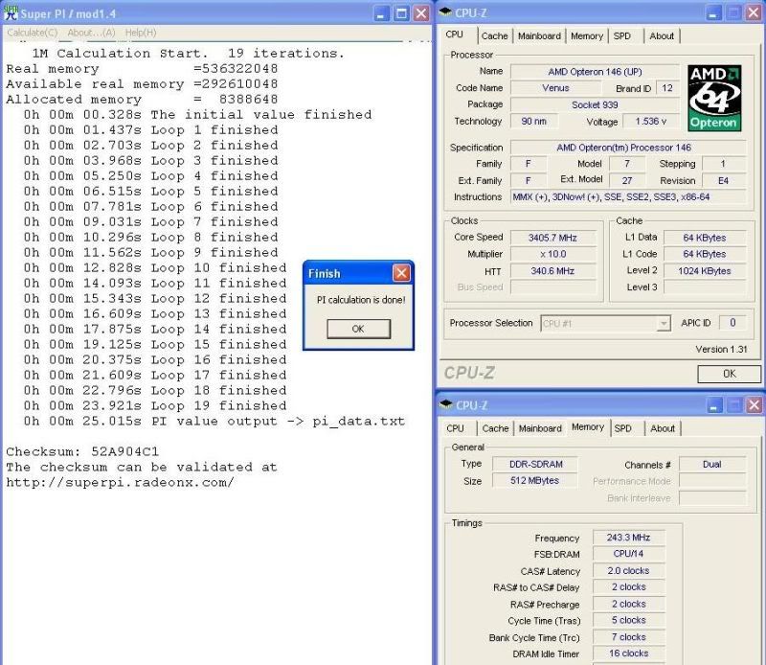Screen dimensions: 766x665
Task: Select Memory tab in bottom CPU-Z window
Action: pyautogui.click(x=588, y=426)
